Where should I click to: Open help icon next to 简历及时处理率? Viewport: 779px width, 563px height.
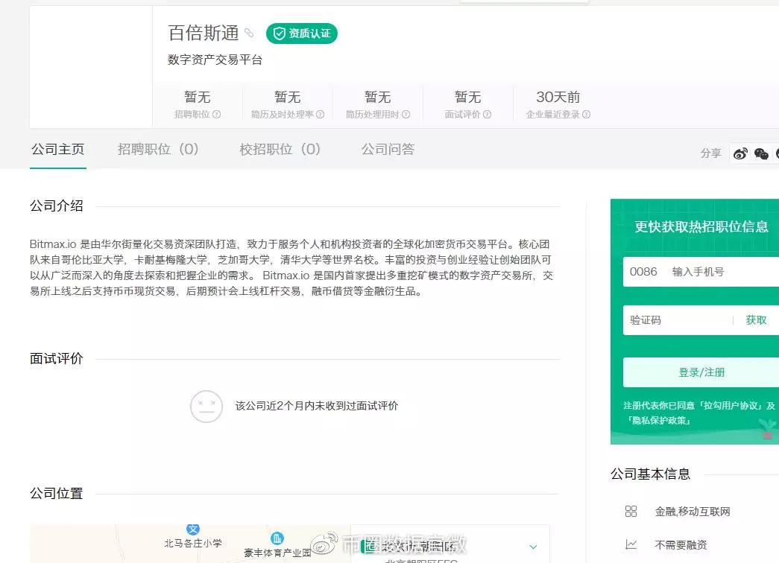click(320, 114)
